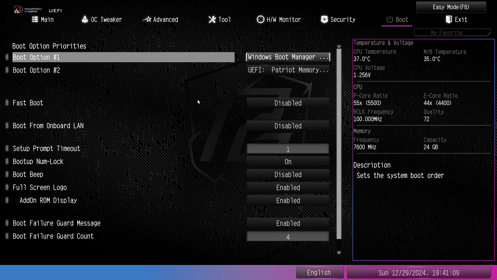Click the Advanced star icon

coord(147,19)
